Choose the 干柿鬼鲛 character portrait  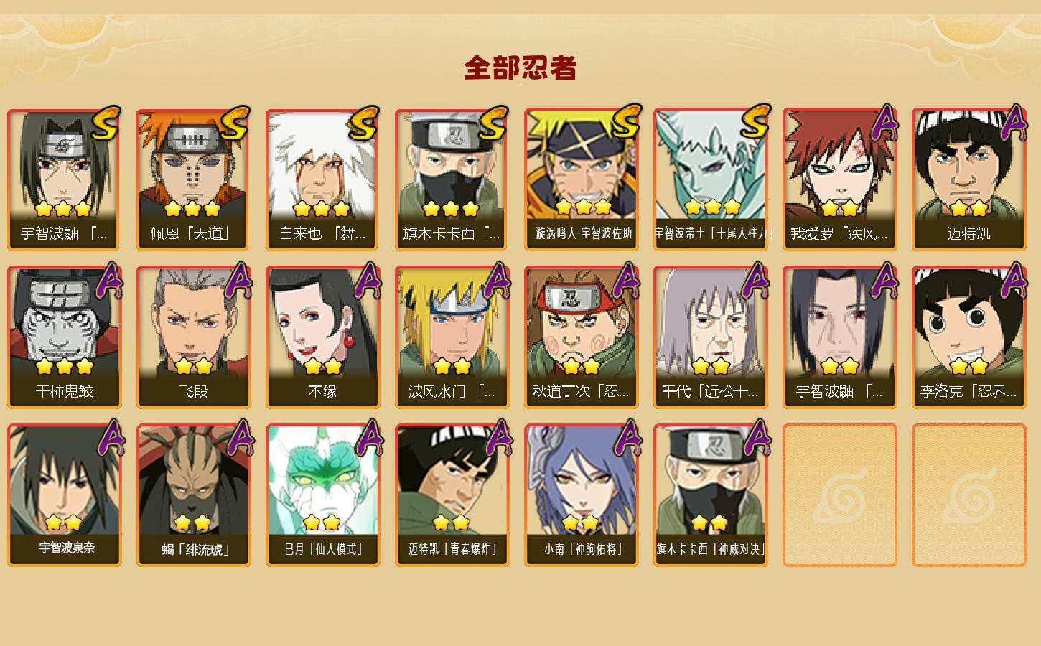click(64, 337)
